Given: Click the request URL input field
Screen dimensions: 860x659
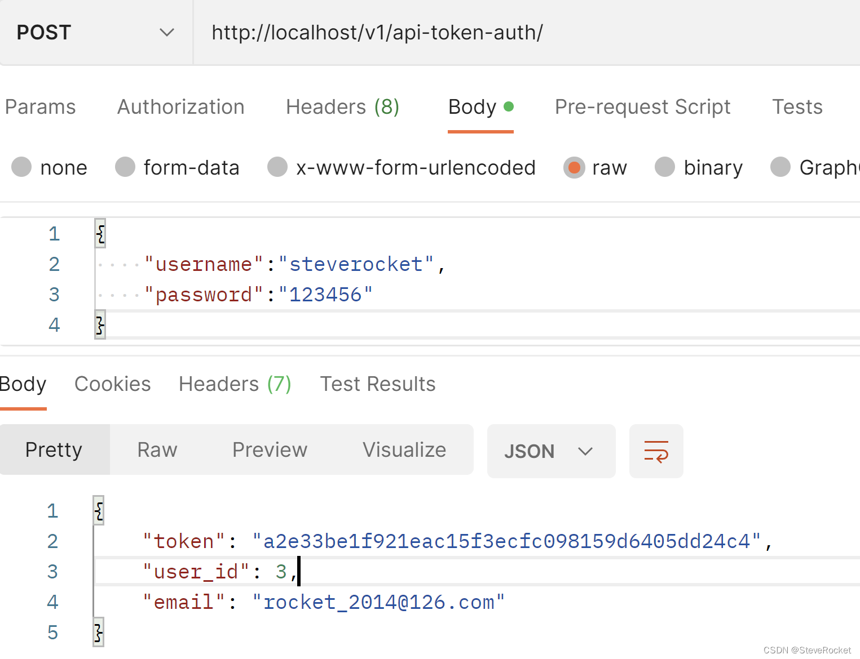Looking at the screenshot, I should 508,33.
